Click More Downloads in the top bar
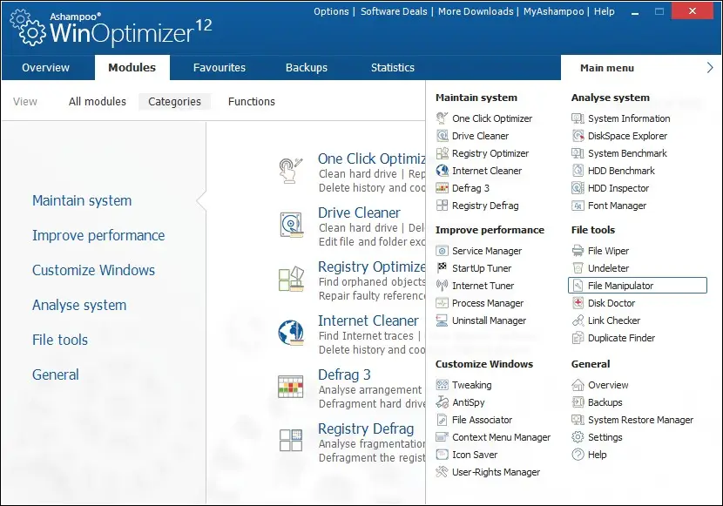 [476, 11]
